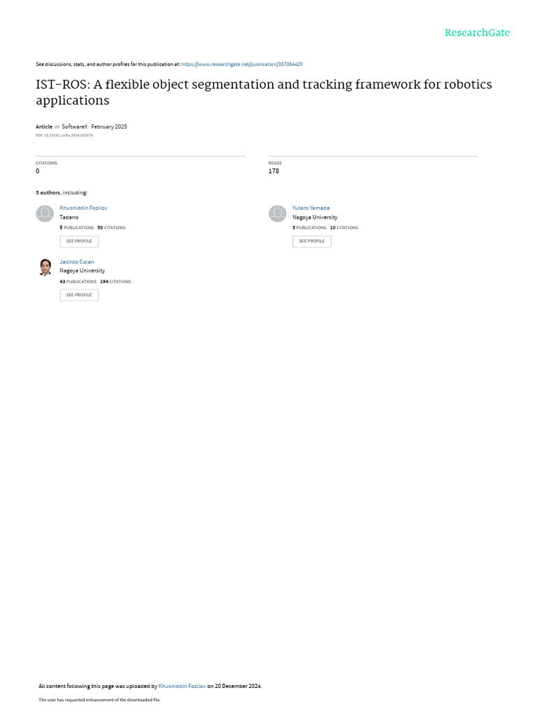This screenshot has height=716, width=537.
Task: Open Khusniddin Fozilov author name link
Action: (x=83, y=208)
